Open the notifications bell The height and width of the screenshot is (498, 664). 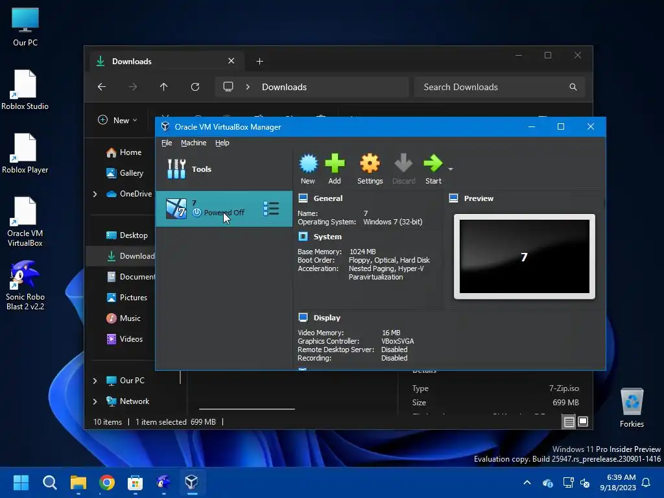[x=646, y=482]
